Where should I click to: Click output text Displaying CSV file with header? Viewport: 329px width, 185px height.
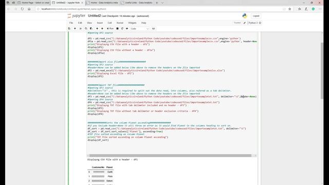pos(113,160)
